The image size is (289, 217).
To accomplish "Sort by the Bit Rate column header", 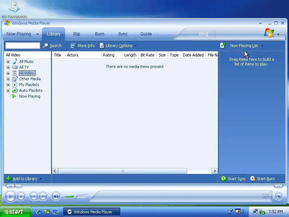I will (147, 55).
